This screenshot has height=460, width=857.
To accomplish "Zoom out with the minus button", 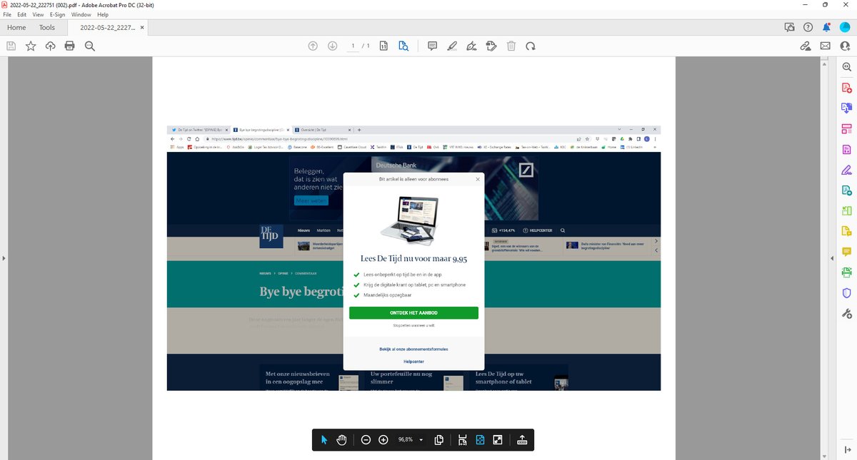I will [x=366, y=439].
